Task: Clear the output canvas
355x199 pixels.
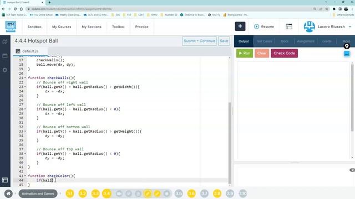Action: (262, 53)
